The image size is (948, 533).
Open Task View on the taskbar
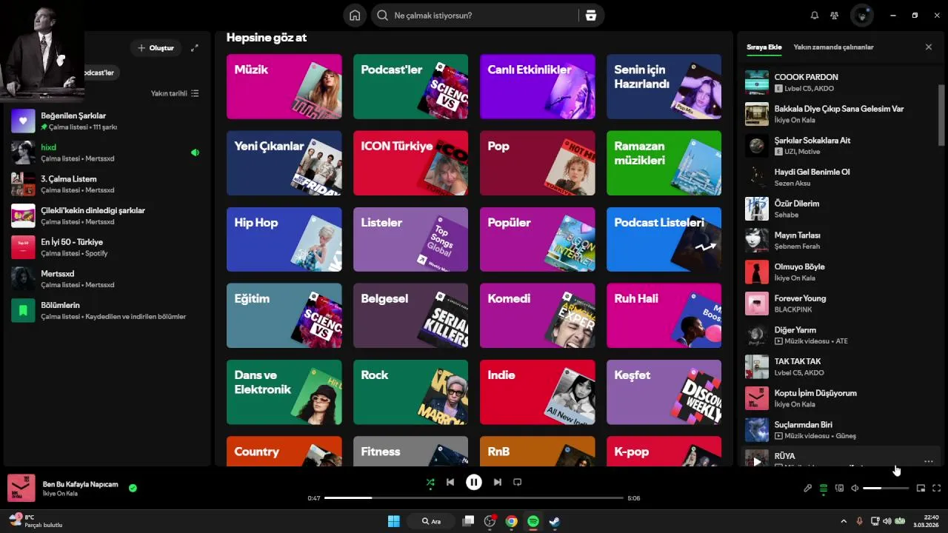468,521
